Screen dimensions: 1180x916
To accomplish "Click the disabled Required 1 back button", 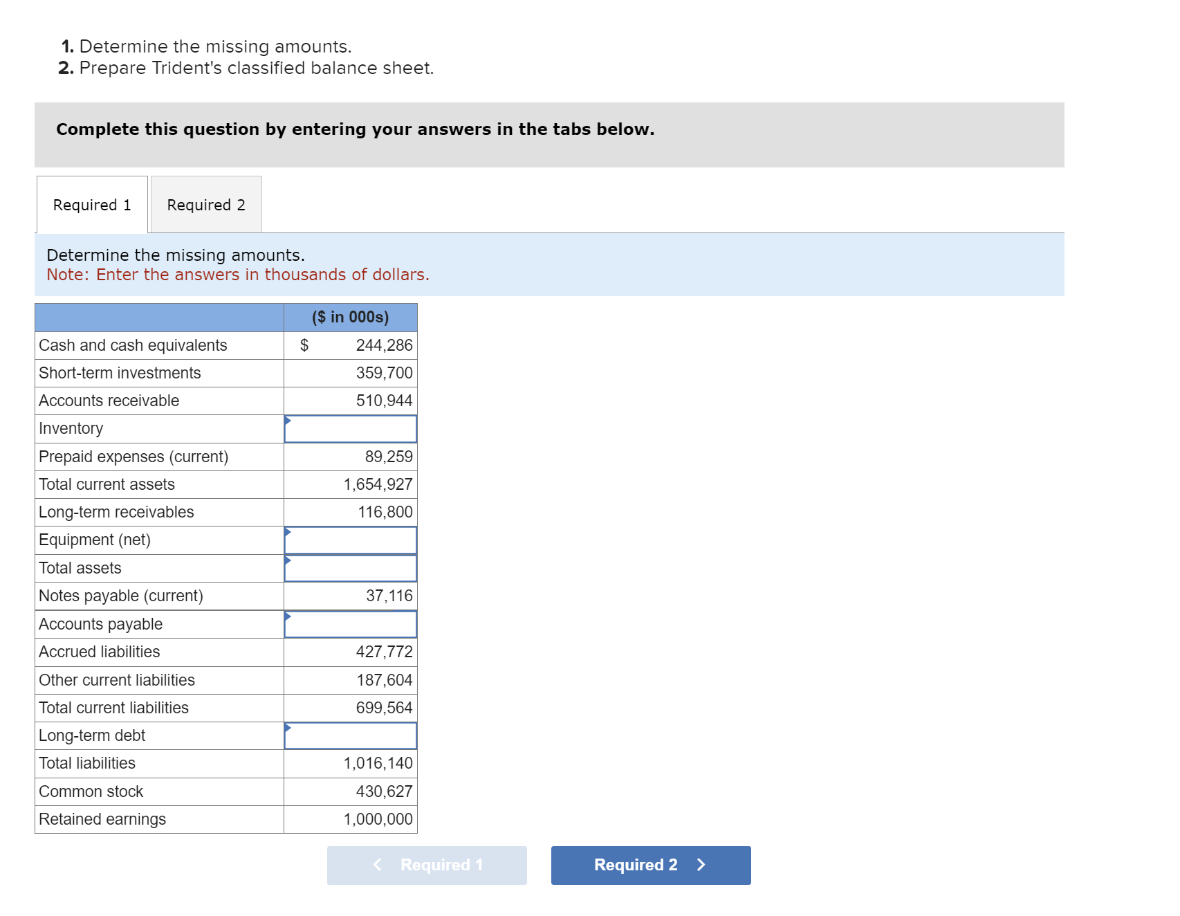I will tap(426, 865).
